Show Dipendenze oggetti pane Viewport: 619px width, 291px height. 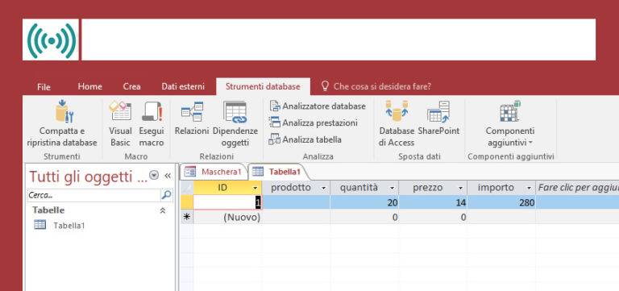pos(235,124)
